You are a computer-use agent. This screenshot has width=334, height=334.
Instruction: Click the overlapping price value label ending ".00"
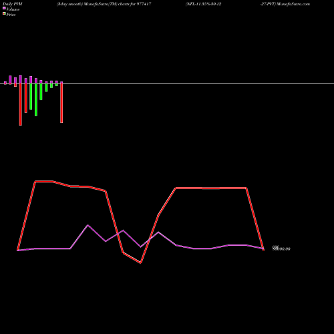point(281,248)
